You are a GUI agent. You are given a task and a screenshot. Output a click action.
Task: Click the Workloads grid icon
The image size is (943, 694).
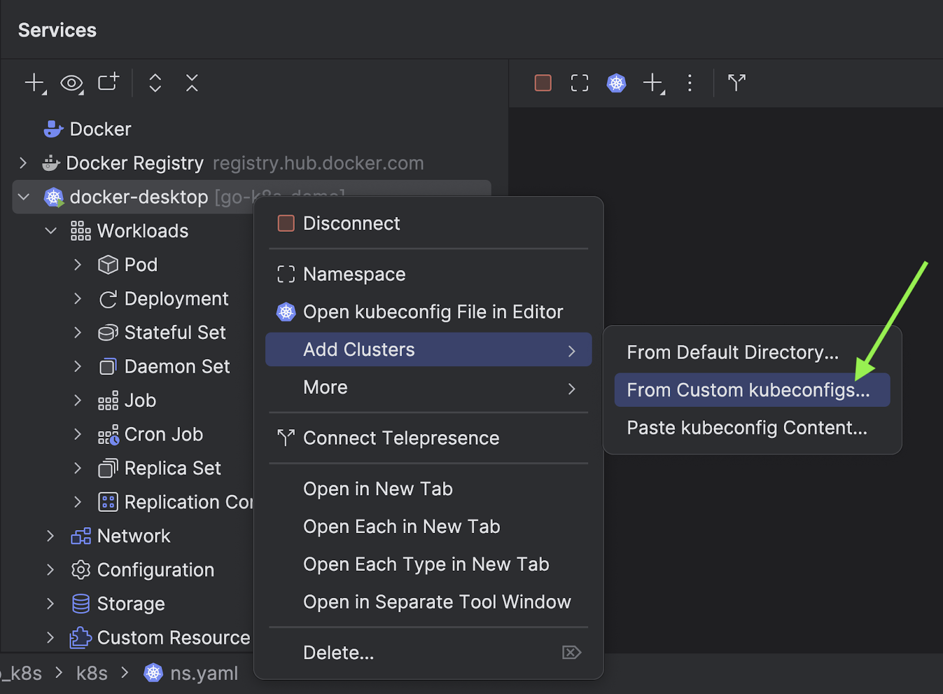(x=81, y=231)
